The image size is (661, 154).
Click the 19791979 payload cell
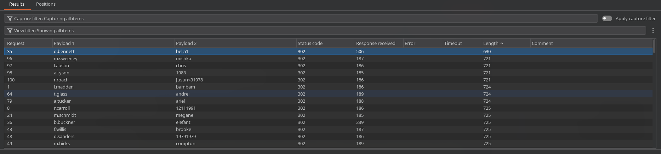click(235, 136)
